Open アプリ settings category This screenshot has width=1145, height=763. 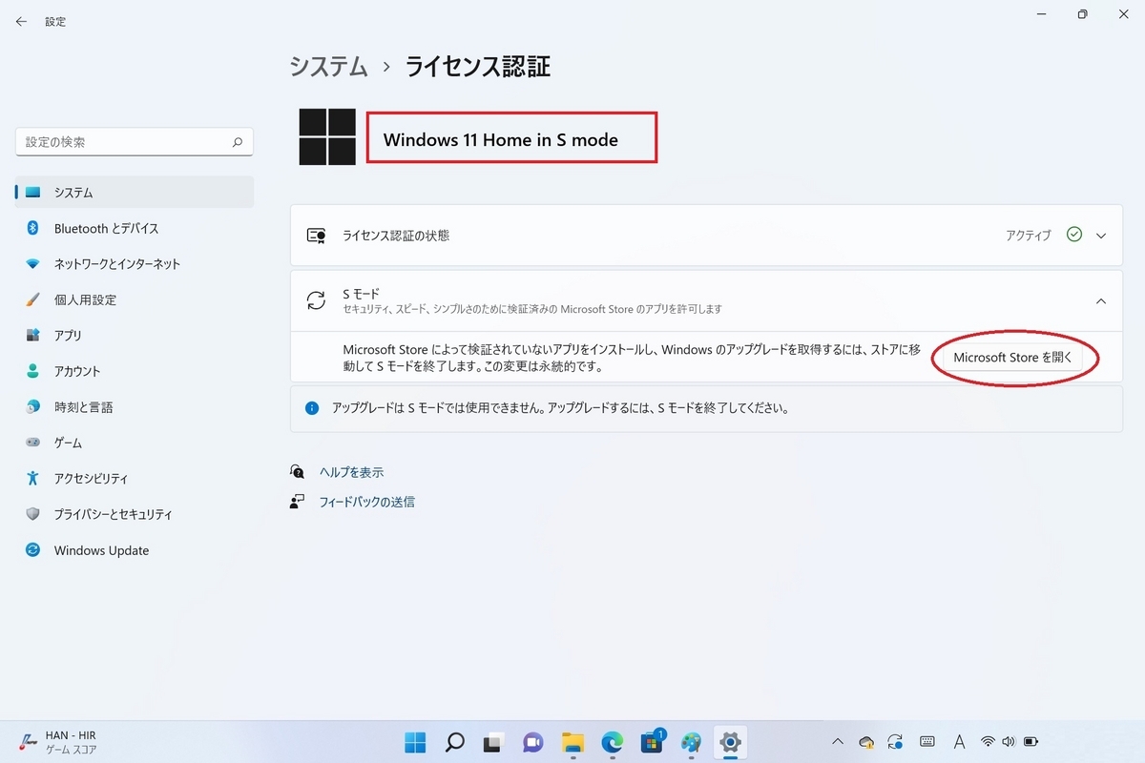(135, 336)
